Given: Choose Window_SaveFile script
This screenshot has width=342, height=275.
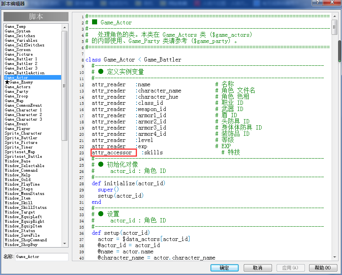Looking at the screenshot, I should 22,235.
